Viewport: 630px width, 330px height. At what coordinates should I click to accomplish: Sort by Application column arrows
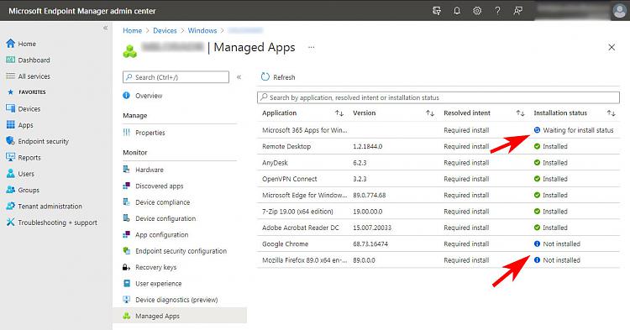[x=339, y=113]
